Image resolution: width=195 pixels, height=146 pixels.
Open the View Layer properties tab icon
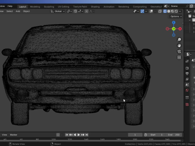[187, 79]
